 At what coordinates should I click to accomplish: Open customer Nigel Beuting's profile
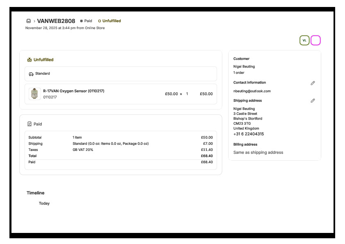click(244, 66)
